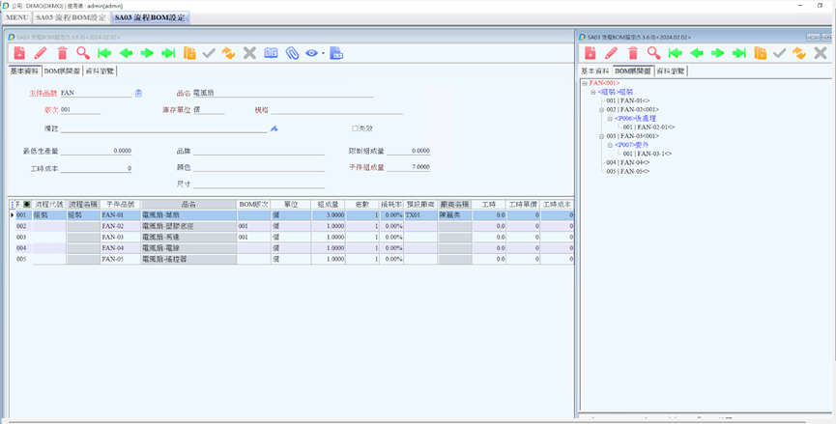Go to last record in the basic data window
Viewport: 836px width, 424px height.
[168, 53]
